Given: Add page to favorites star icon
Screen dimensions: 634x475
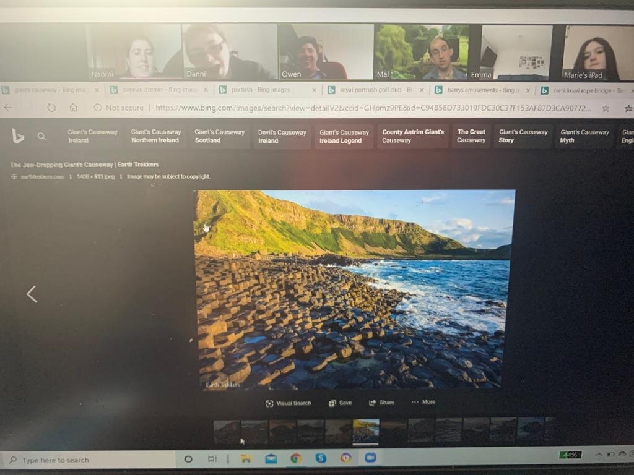Looking at the screenshot, I should pyautogui.click(x=606, y=108).
